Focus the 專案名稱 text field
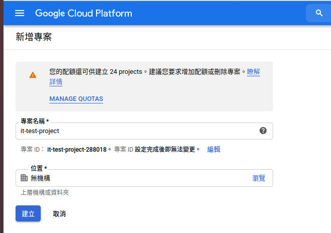The height and width of the screenshot is (233, 331). [136, 131]
